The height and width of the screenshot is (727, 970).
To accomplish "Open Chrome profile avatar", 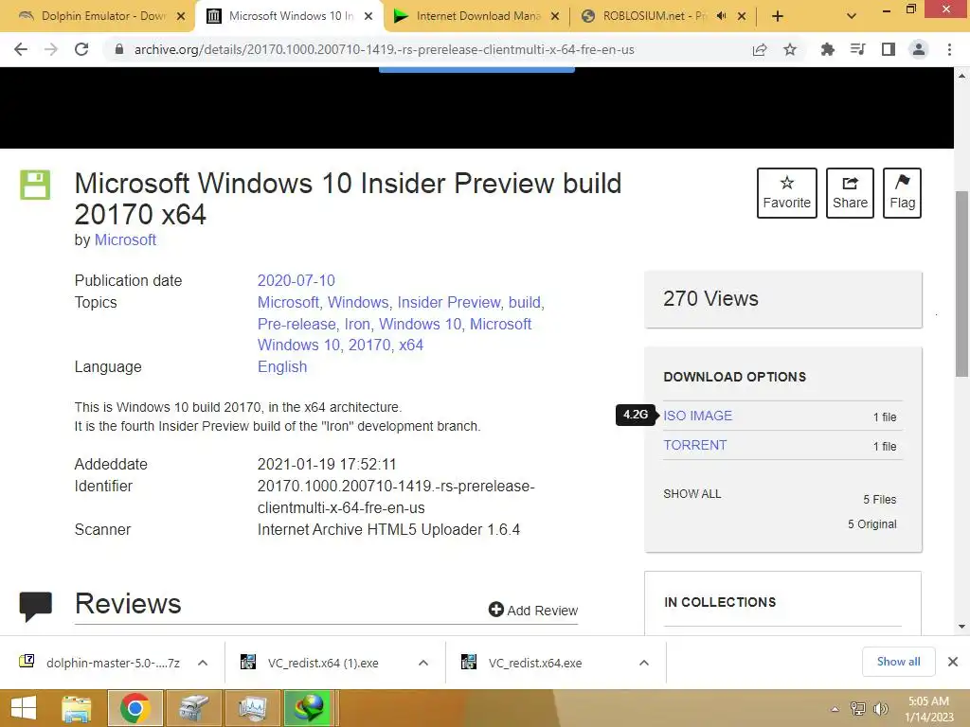I will [x=919, y=49].
